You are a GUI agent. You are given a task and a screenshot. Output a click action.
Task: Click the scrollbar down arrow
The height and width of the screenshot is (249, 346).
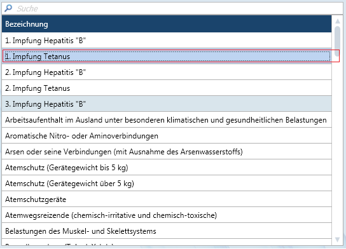[x=337, y=239]
